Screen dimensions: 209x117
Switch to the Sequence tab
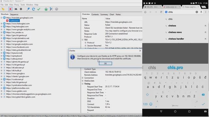pos(14,14)
